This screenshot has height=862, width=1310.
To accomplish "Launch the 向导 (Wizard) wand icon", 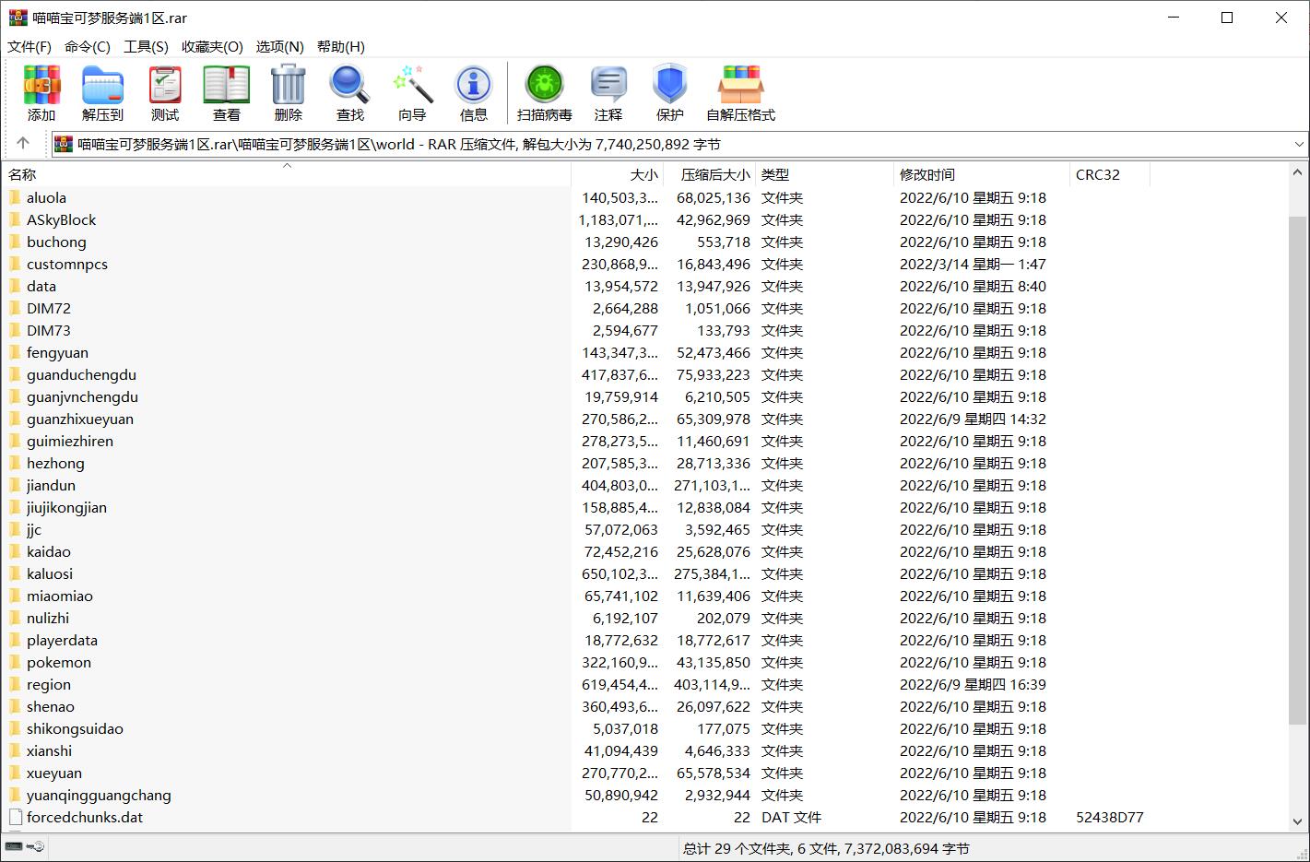I will tap(412, 85).
